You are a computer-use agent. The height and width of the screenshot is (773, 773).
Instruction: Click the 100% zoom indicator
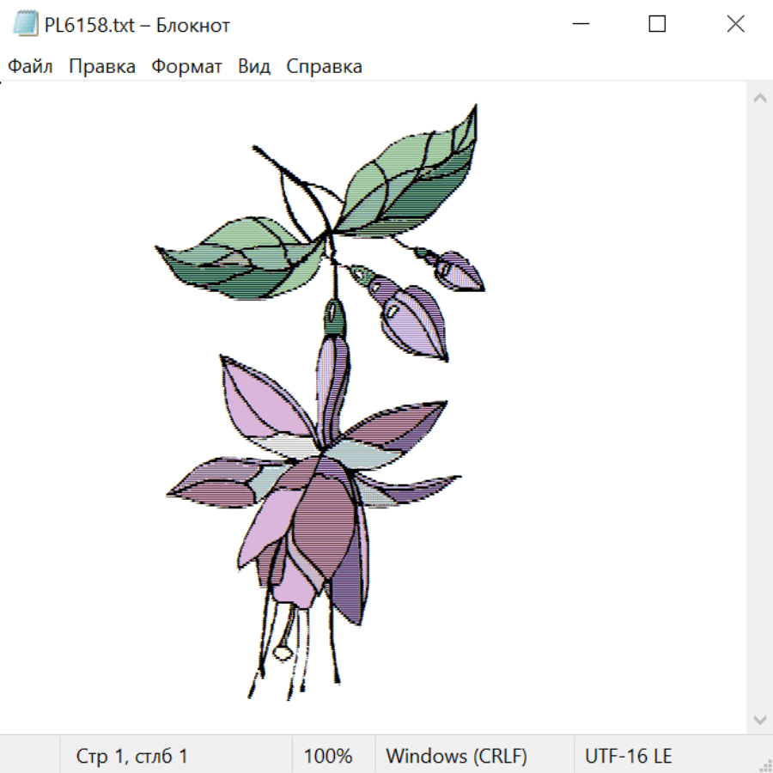(328, 757)
